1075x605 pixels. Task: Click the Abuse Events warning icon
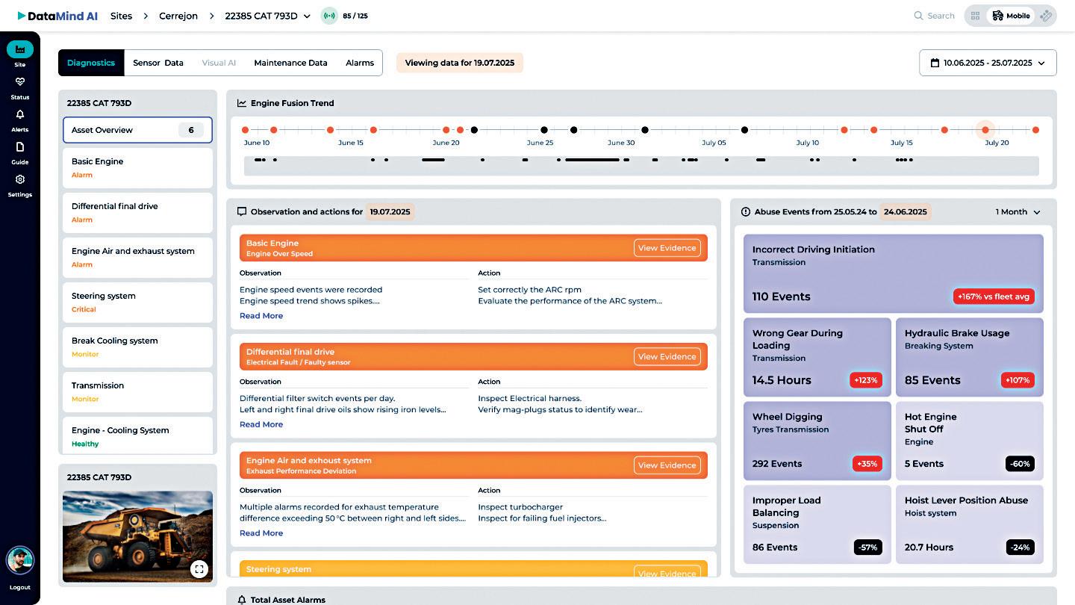[745, 211]
